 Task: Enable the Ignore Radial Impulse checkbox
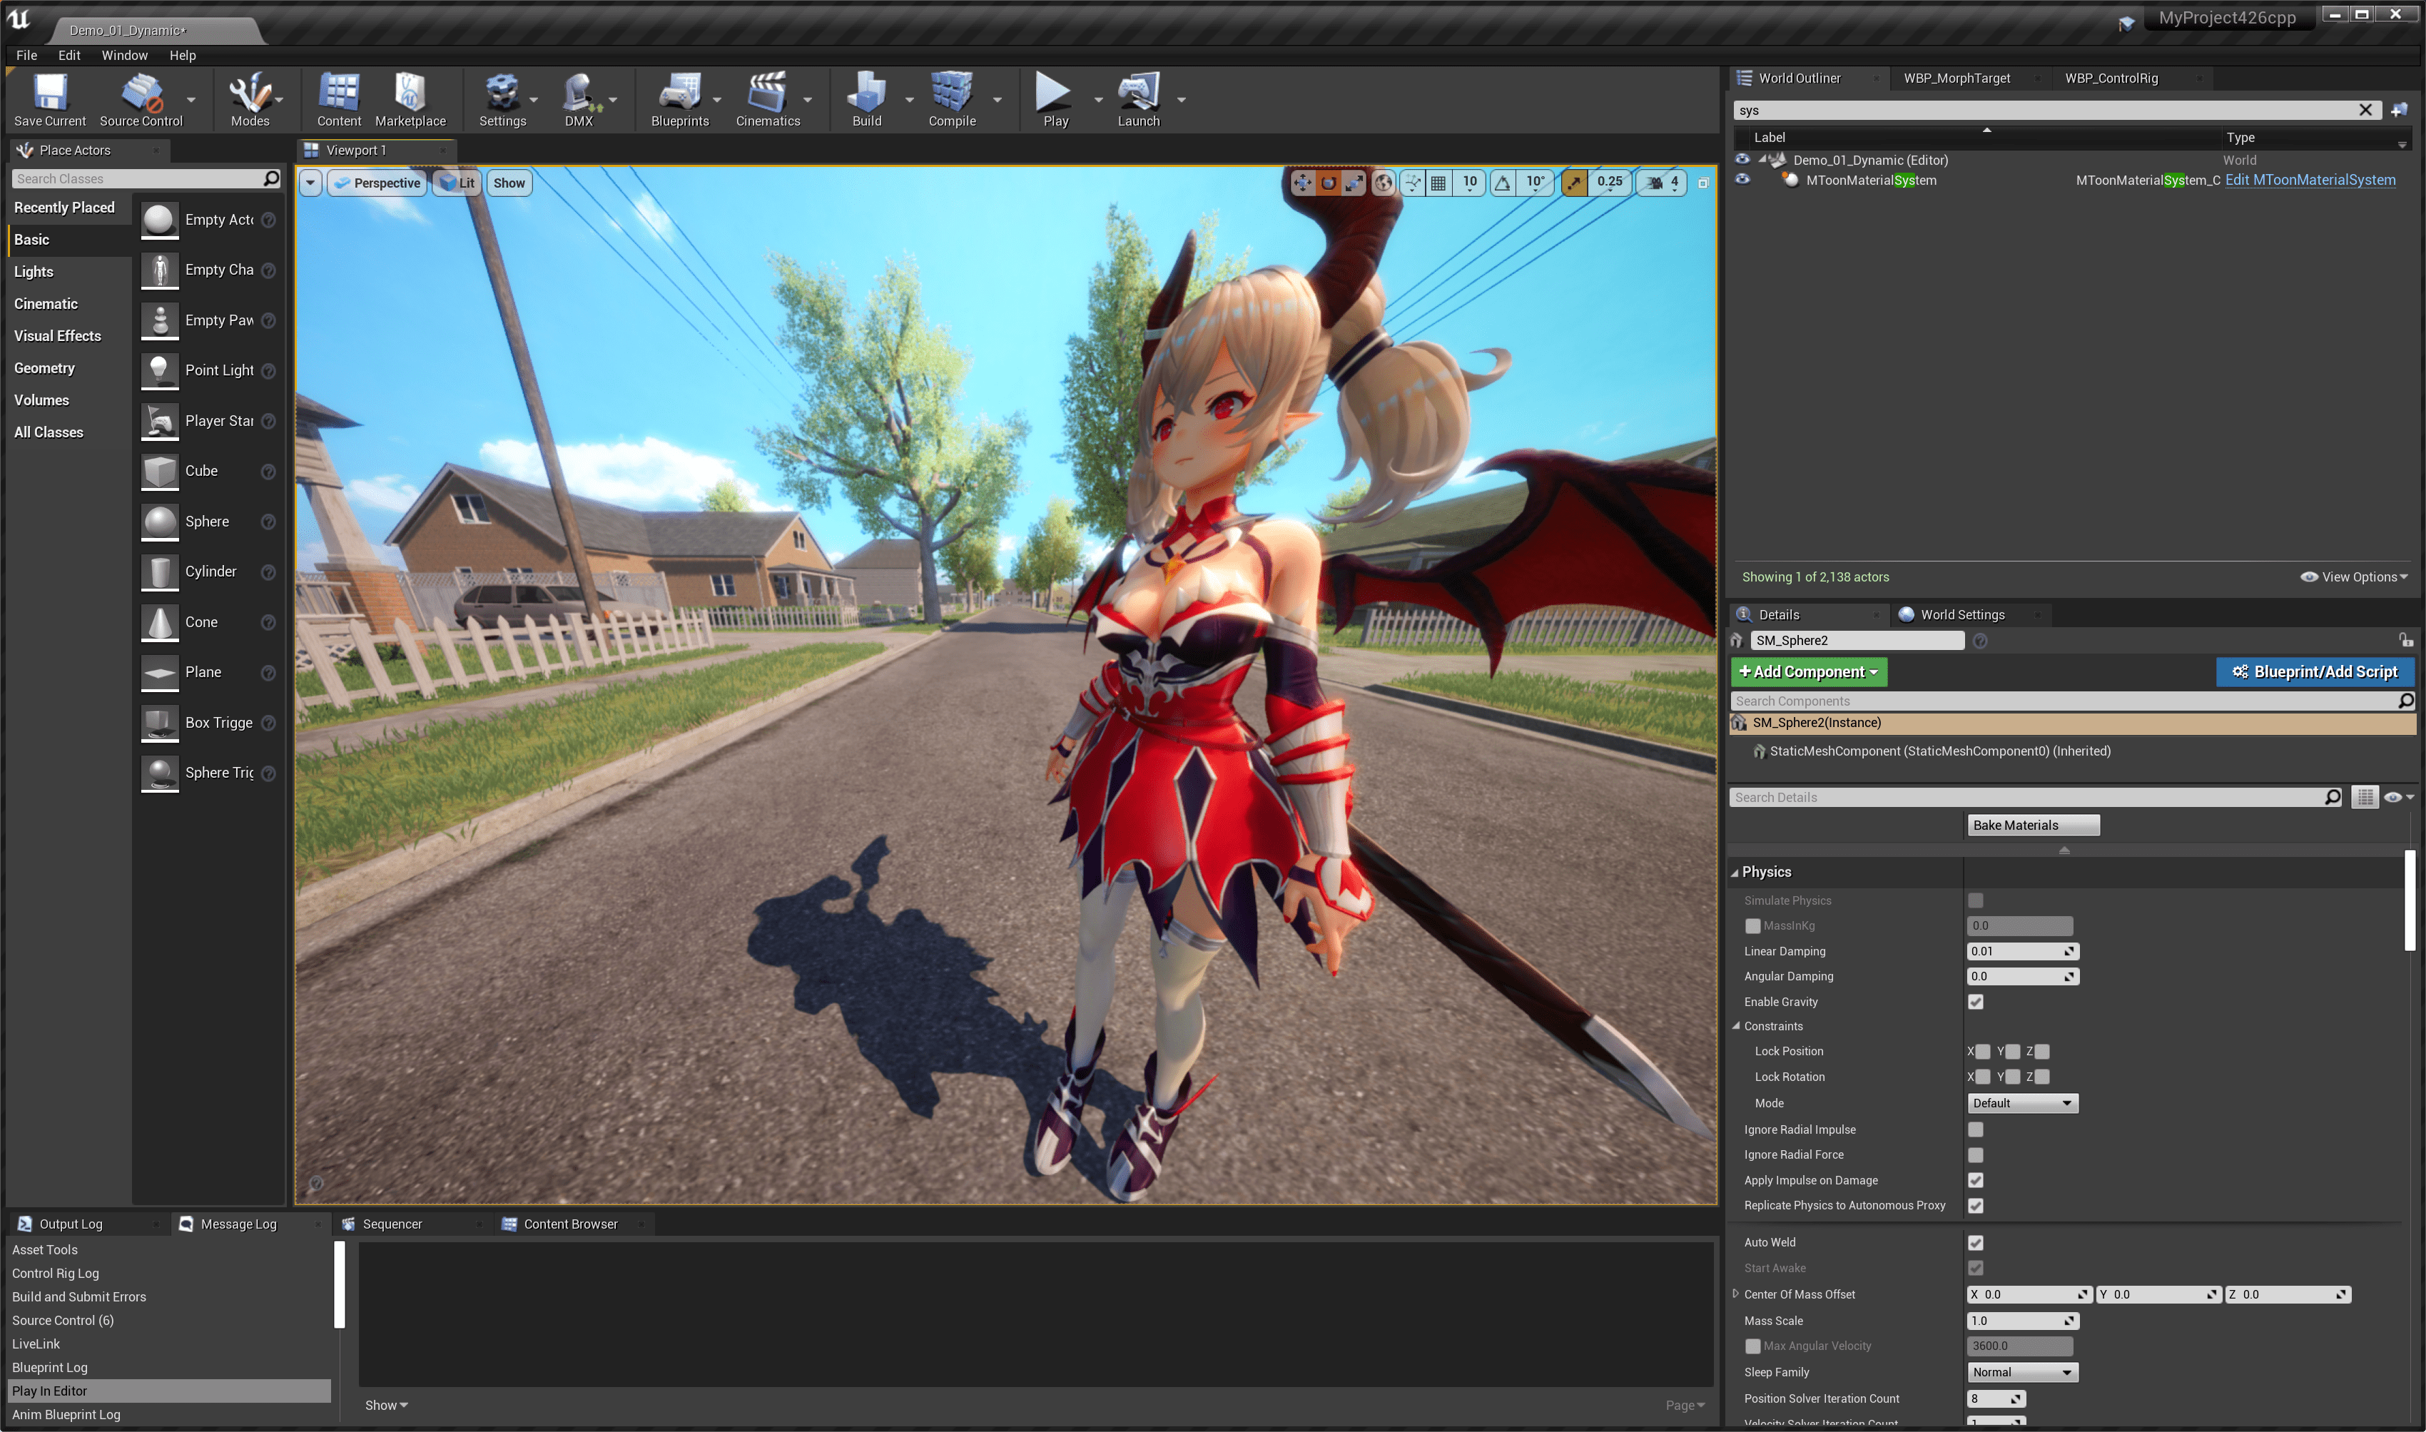pyautogui.click(x=1975, y=1129)
